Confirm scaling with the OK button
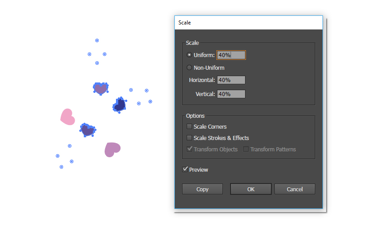Viewport: 385px width, 227px height. 250,189
